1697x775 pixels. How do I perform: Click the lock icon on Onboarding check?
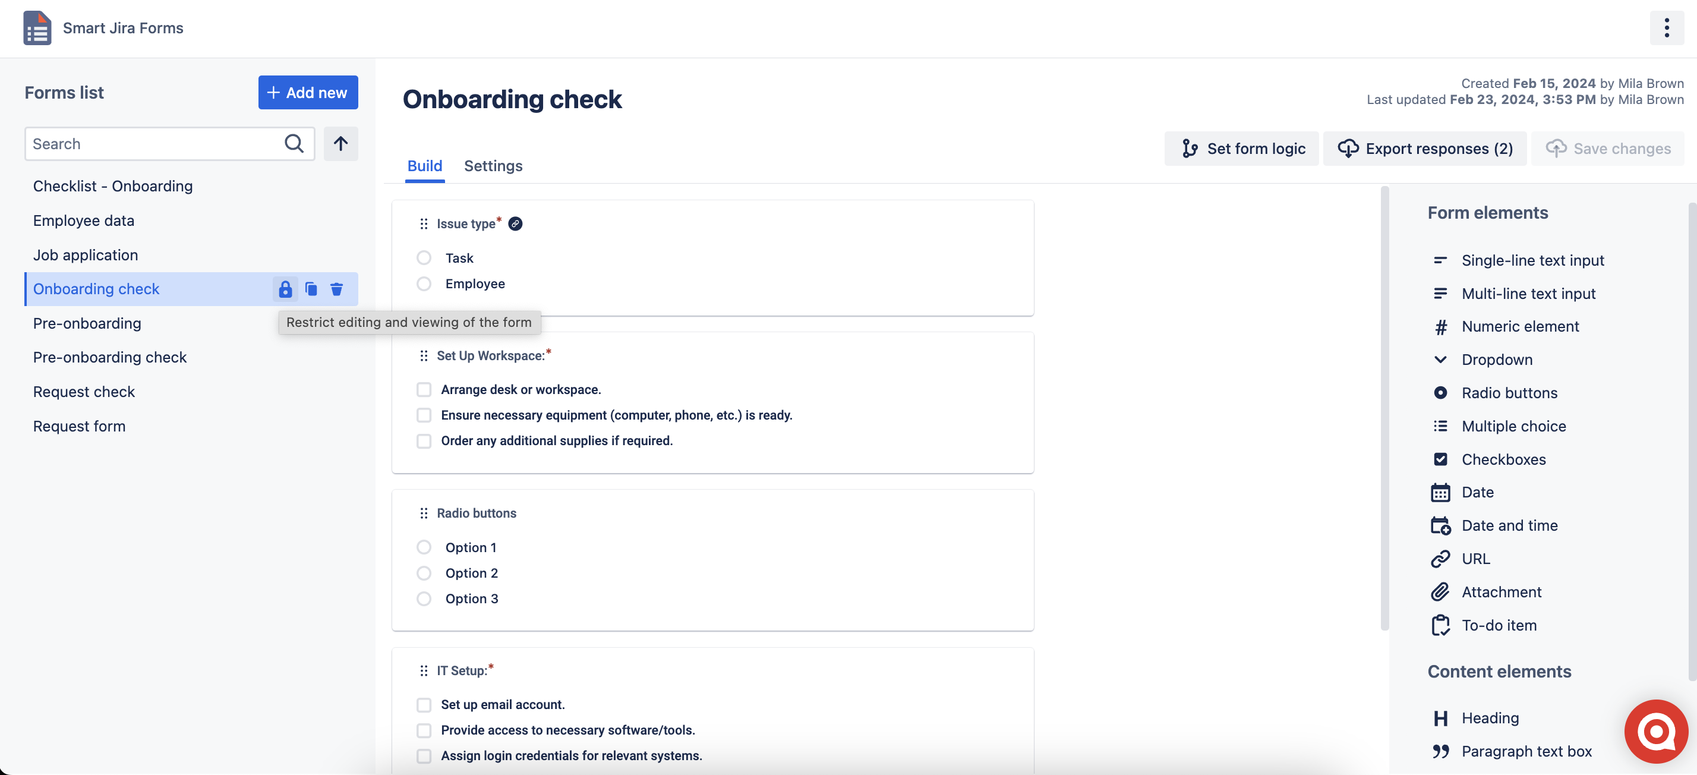point(285,289)
